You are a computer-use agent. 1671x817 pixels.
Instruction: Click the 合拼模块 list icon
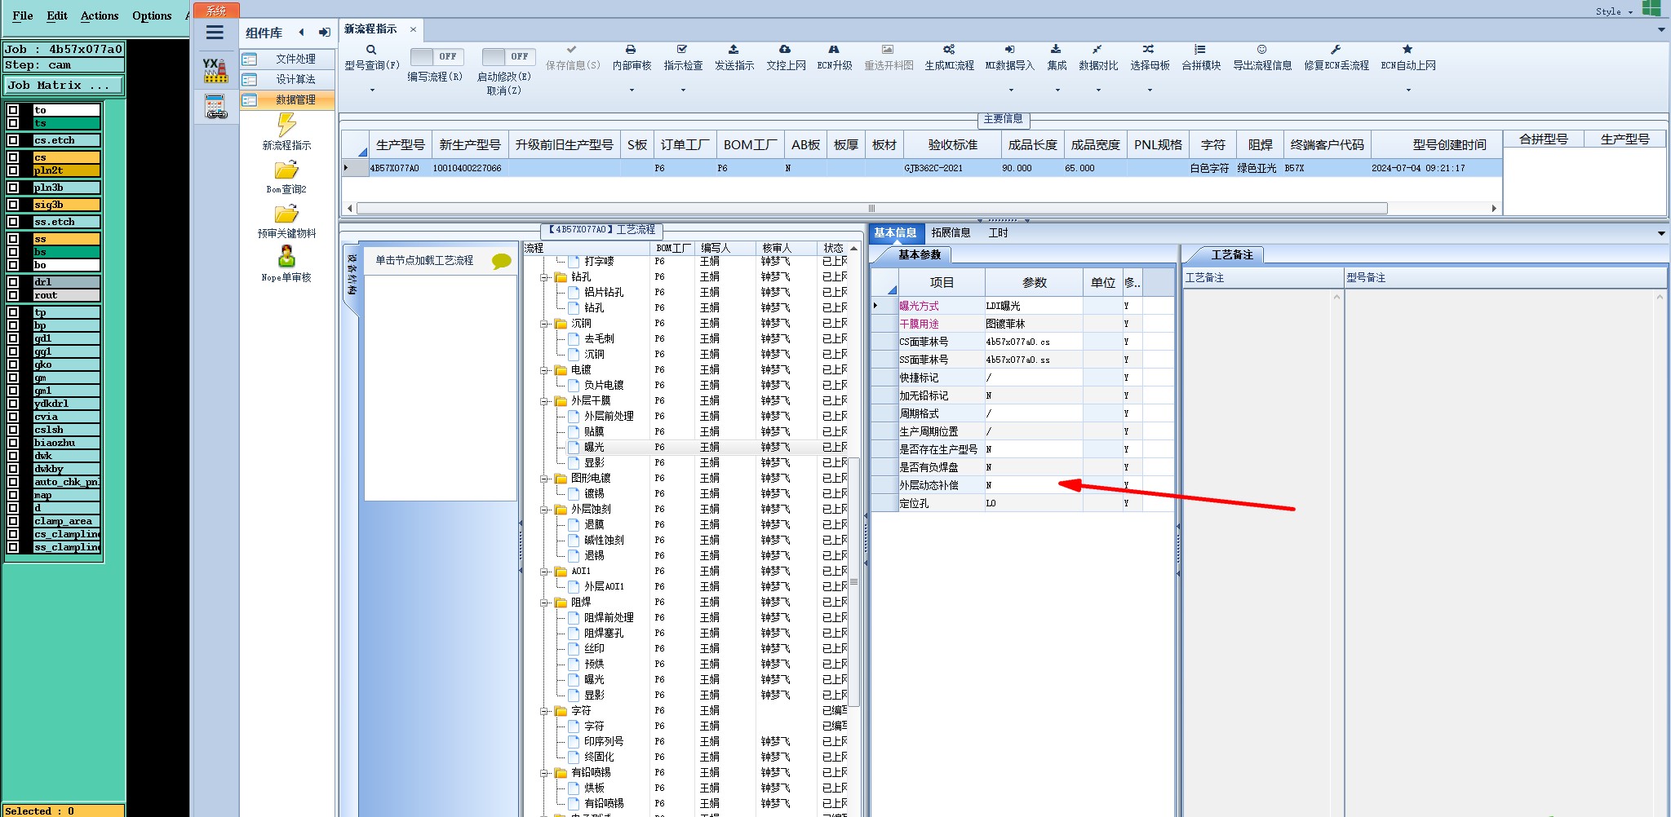(1200, 50)
